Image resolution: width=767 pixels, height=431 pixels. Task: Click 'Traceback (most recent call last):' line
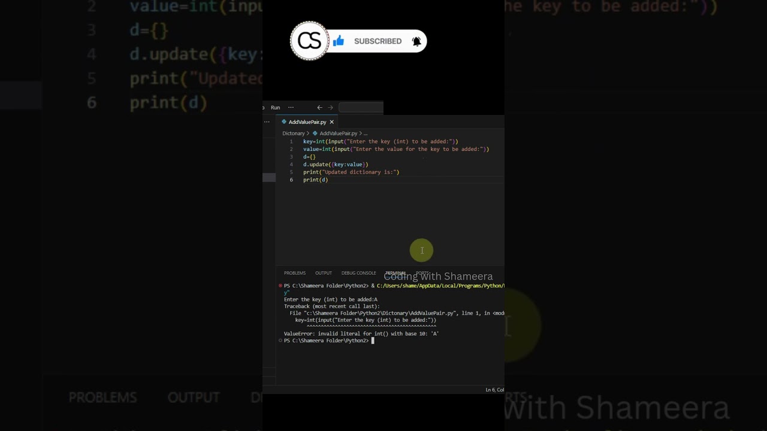click(x=331, y=306)
